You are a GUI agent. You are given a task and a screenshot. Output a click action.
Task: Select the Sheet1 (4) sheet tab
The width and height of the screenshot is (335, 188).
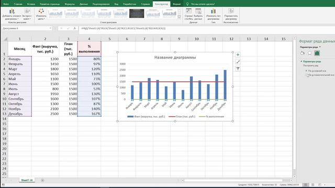(27, 180)
